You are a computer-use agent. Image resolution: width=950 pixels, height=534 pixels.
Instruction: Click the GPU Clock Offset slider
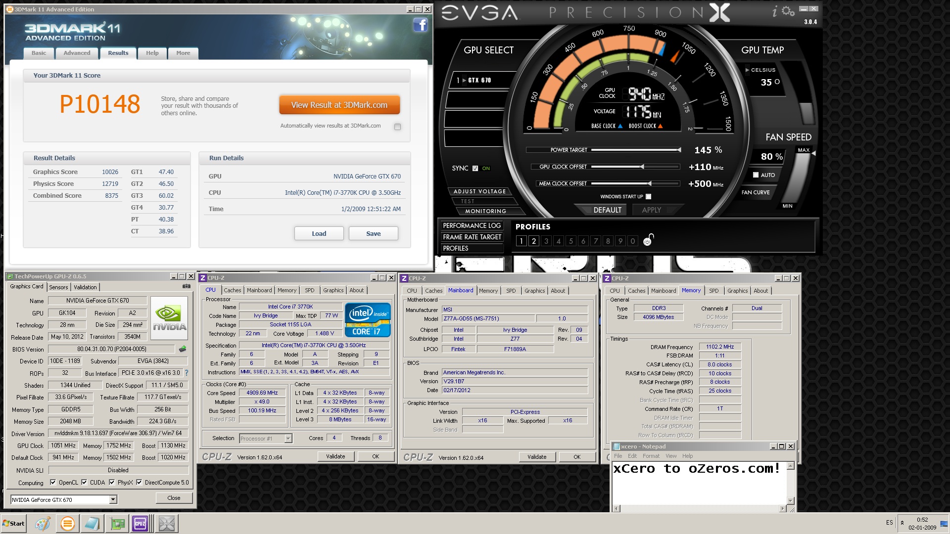(x=636, y=167)
